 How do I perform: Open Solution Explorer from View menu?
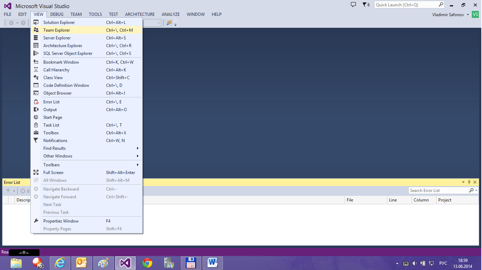tap(86, 22)
